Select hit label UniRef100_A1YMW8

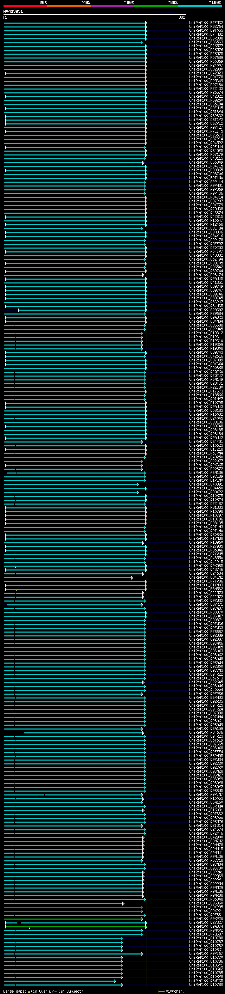pyautogui.click(x=206, y=538)
